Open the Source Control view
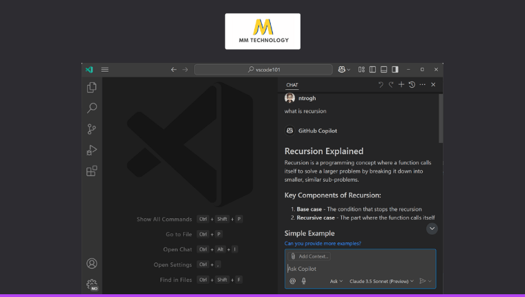The image size is (525, 297). click(x=92, y=129)
